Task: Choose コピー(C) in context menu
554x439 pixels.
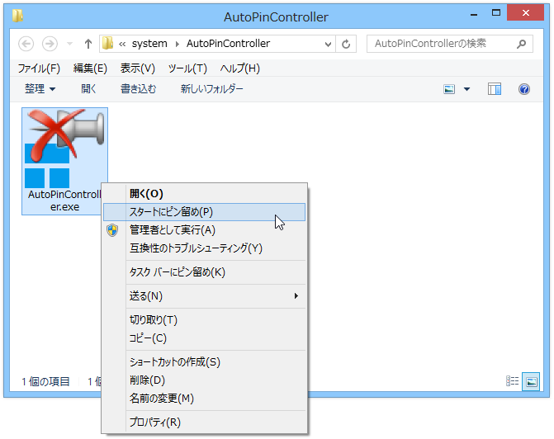Action: click(205, 338)
